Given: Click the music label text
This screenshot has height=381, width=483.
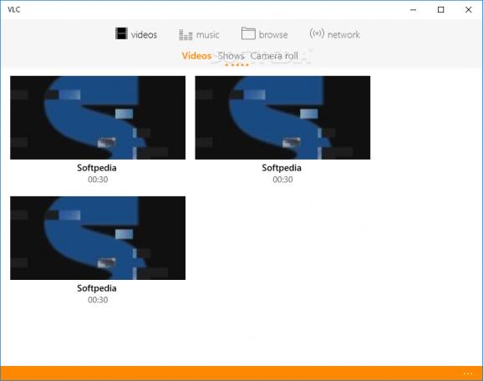Looking at the screenshot, I should click(x=208, y=34).
